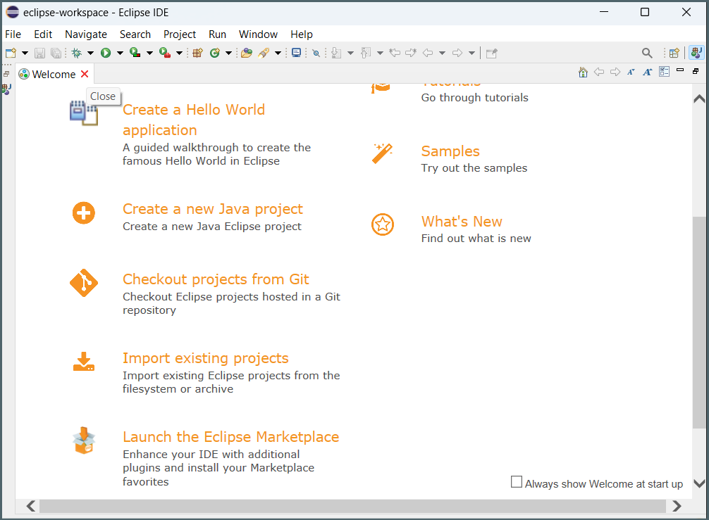Close the Welcome tab with red X
The height and width of the screenshot is (520, 709).
coord(85,74)
